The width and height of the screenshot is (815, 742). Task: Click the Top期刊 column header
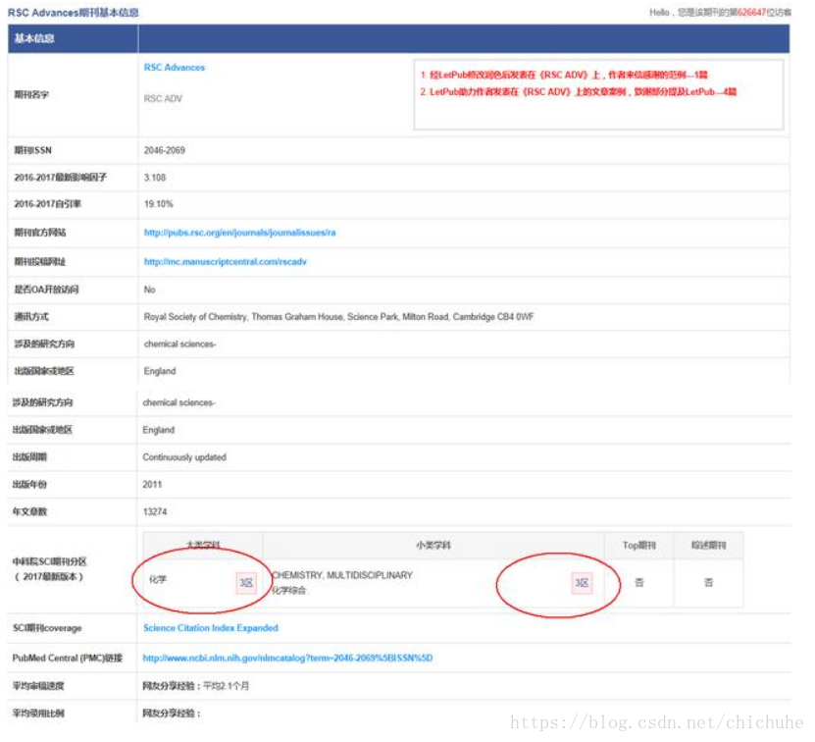point(639,546)
